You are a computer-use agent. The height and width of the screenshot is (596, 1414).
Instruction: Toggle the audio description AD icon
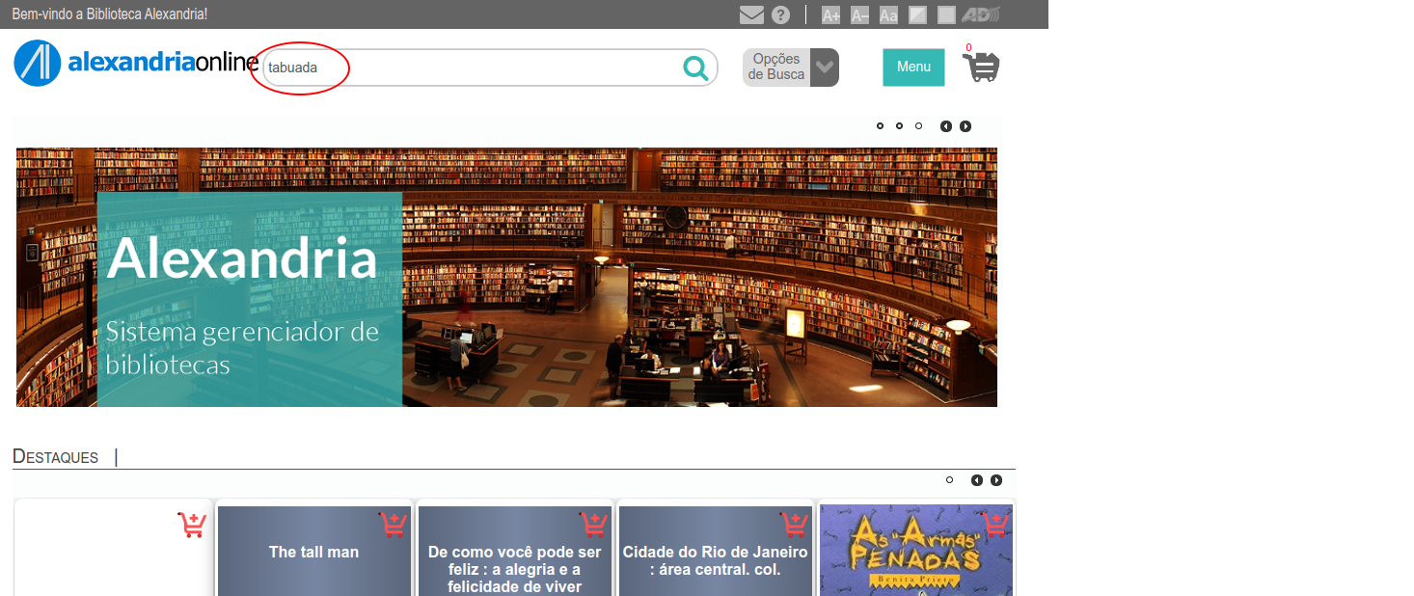[981, 14]
